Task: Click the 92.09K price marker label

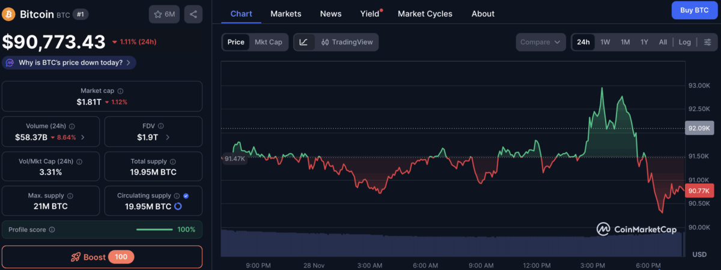Action: tap(699, 128)
